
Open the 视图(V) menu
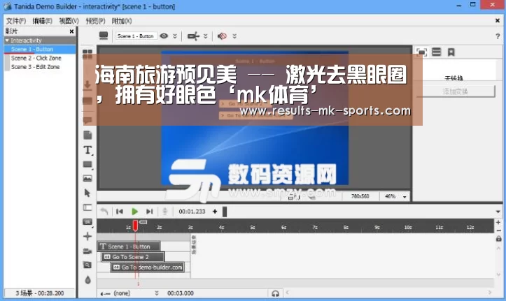(x=69, y=21)
